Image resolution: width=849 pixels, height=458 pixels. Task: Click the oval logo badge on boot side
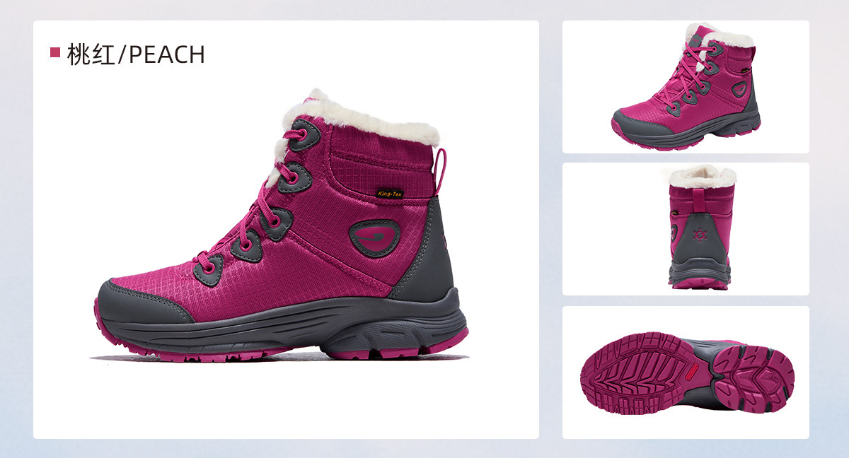tap(375, 237)
